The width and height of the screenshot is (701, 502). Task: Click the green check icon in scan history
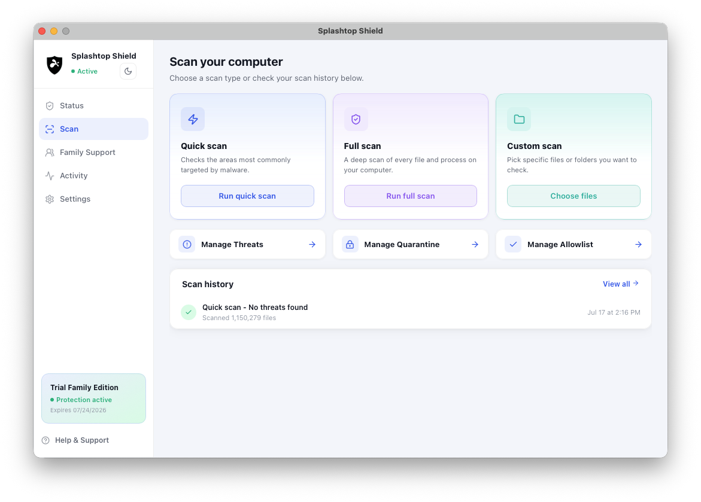pyautogui.click(x=189, y=312)
